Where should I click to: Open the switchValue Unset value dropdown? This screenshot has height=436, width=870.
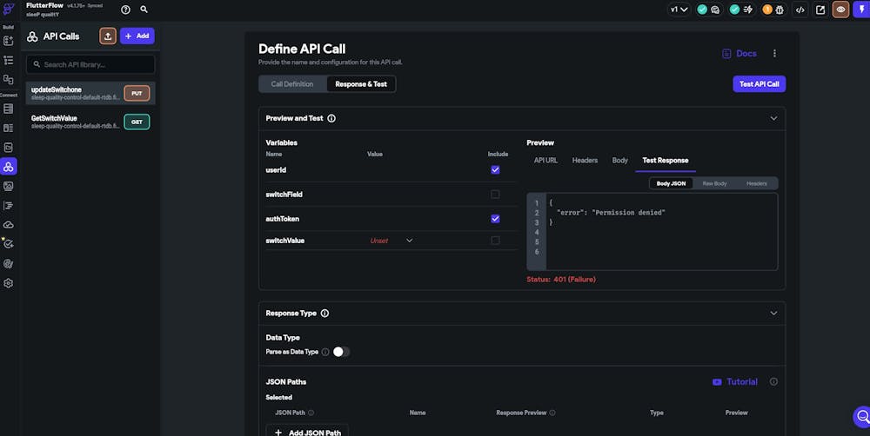(x=391, y=241)
